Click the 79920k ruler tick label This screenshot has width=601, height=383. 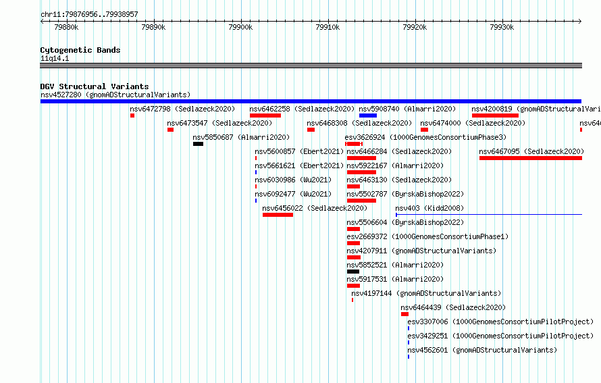click(415, 27)
